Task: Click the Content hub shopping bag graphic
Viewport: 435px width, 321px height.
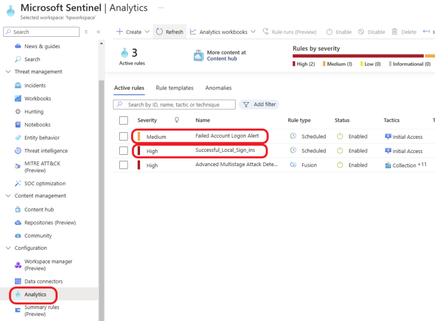Action: coord(198,56)
